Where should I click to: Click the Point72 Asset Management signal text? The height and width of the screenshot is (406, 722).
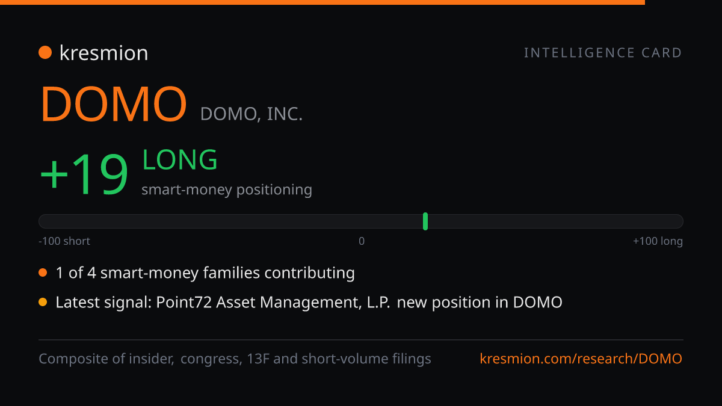click(309, 303)
